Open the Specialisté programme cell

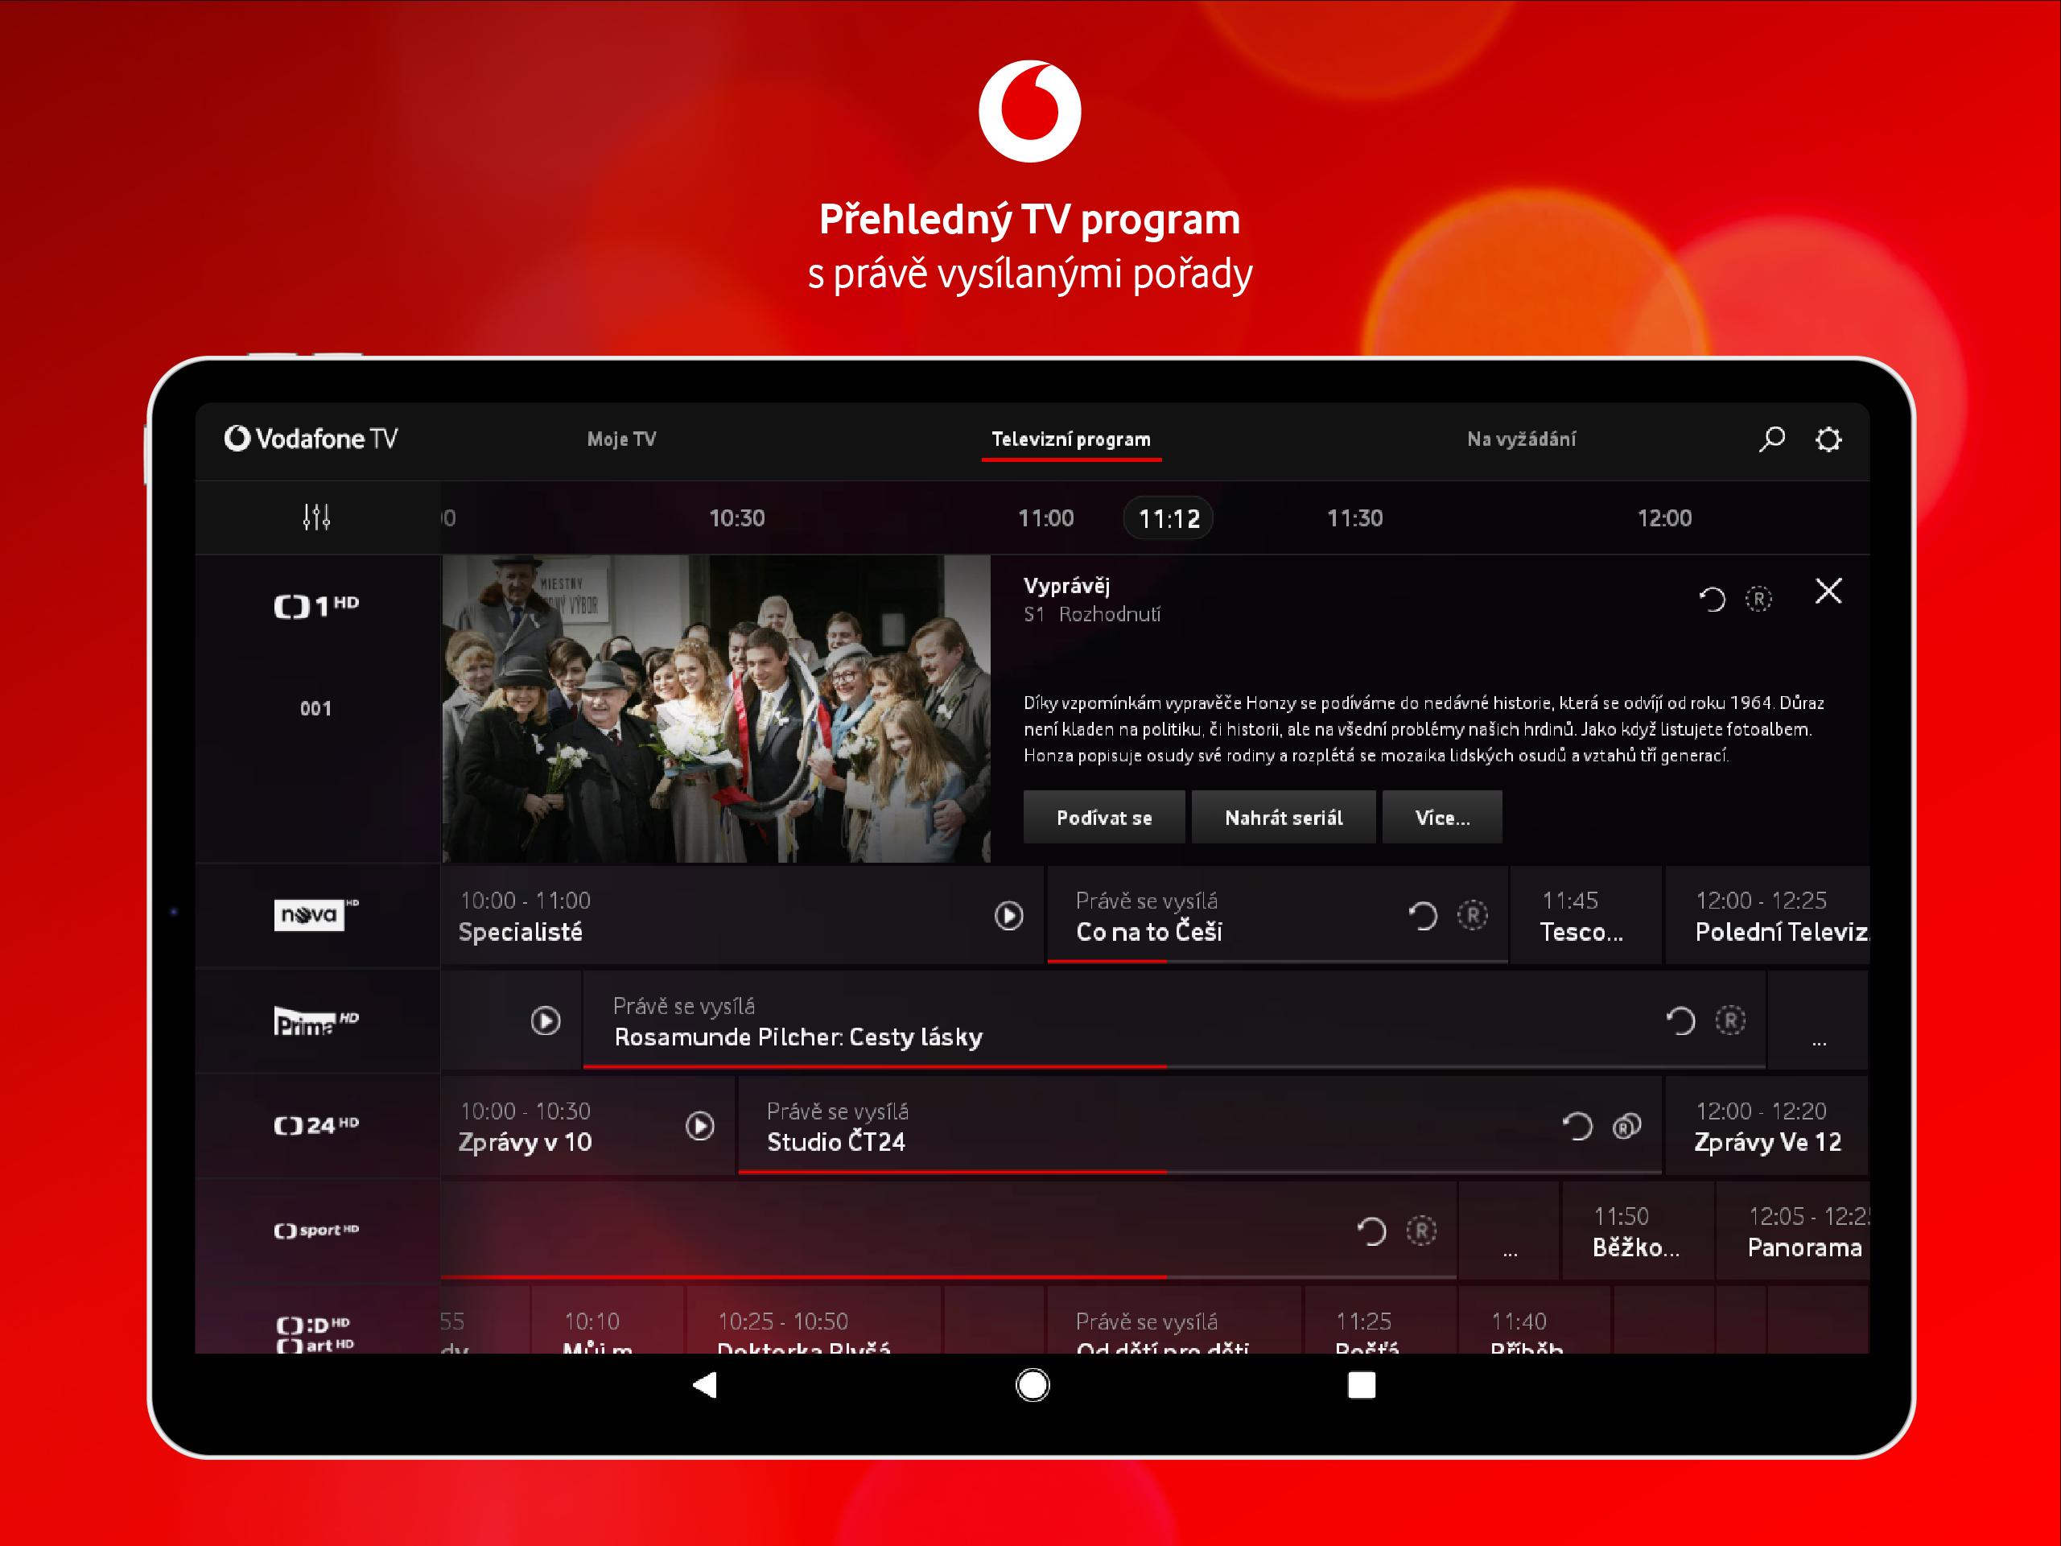point(742,915)
